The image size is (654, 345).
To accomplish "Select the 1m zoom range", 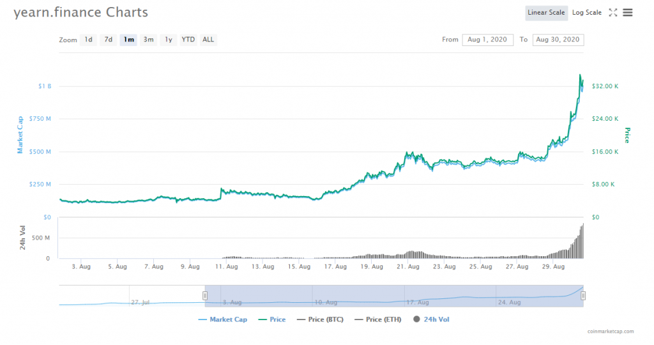I will pos(128,40).
